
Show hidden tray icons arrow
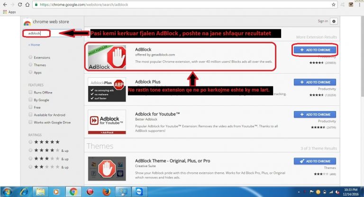click(x=299, y=192)
